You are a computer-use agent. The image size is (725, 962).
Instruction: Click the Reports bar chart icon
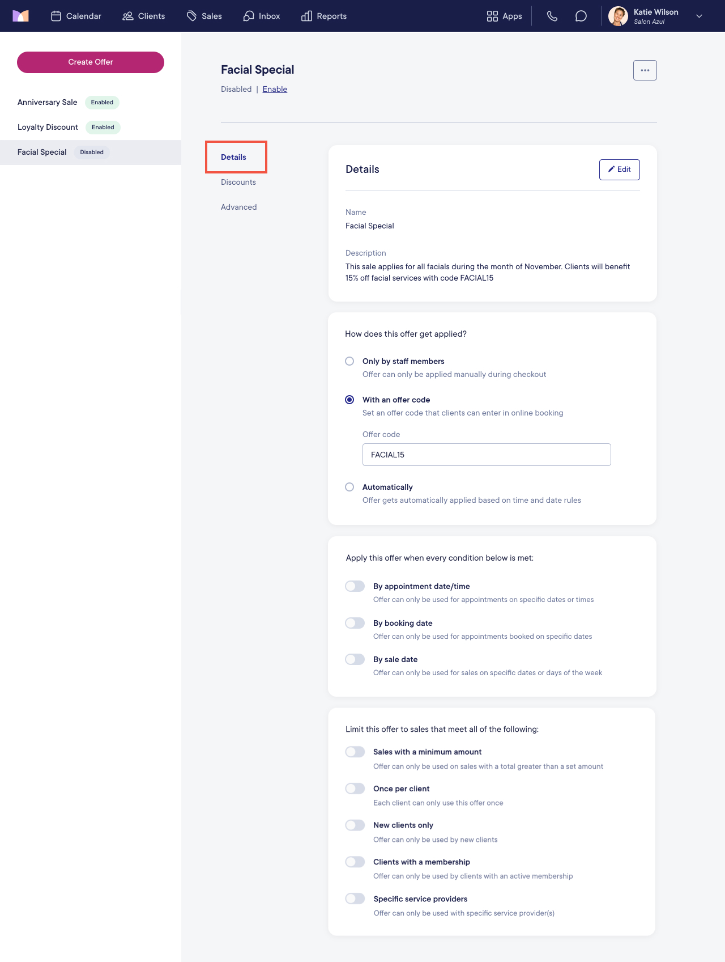tap(306, 16)
